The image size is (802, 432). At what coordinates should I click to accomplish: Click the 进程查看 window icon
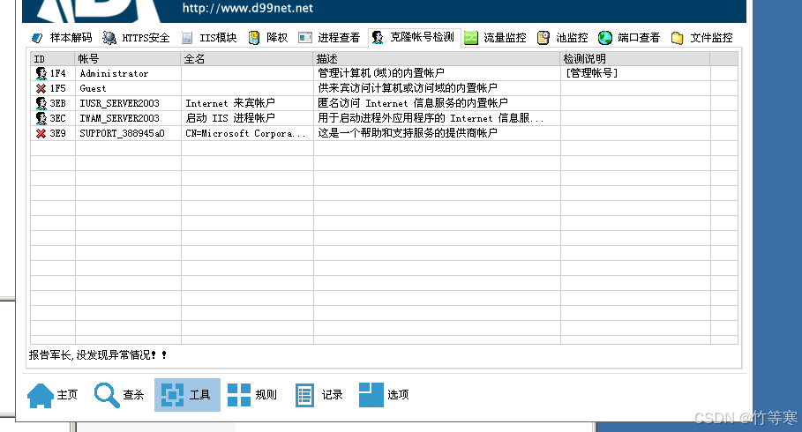point(305,38)
